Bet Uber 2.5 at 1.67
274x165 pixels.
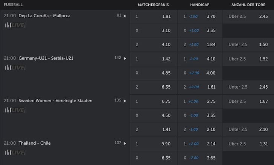tap(248, 101)
